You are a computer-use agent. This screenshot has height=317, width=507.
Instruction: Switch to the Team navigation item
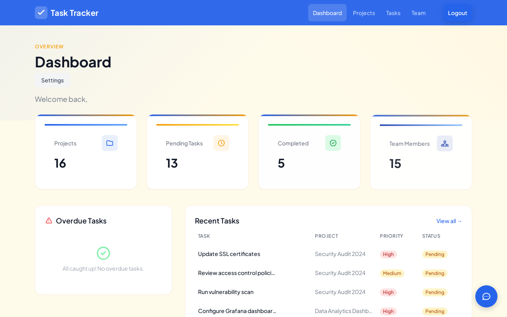click(x=418, y=13)
